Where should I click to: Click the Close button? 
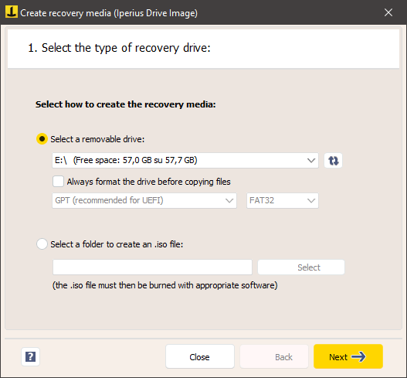coord(200,356)
